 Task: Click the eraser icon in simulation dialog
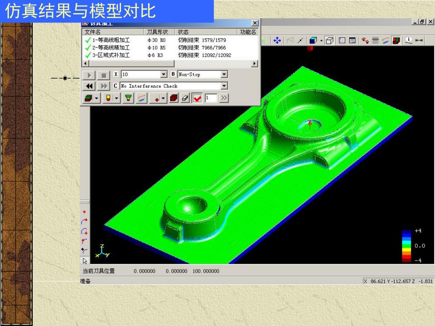pos(184,98)
